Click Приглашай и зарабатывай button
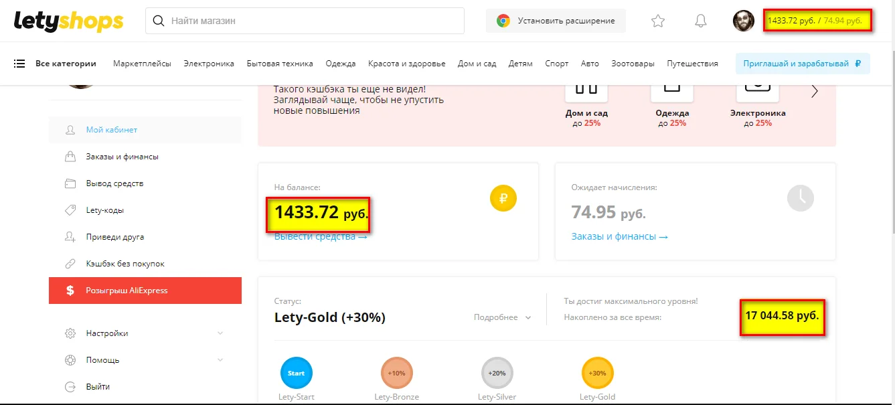 click(x=803, y=64)
